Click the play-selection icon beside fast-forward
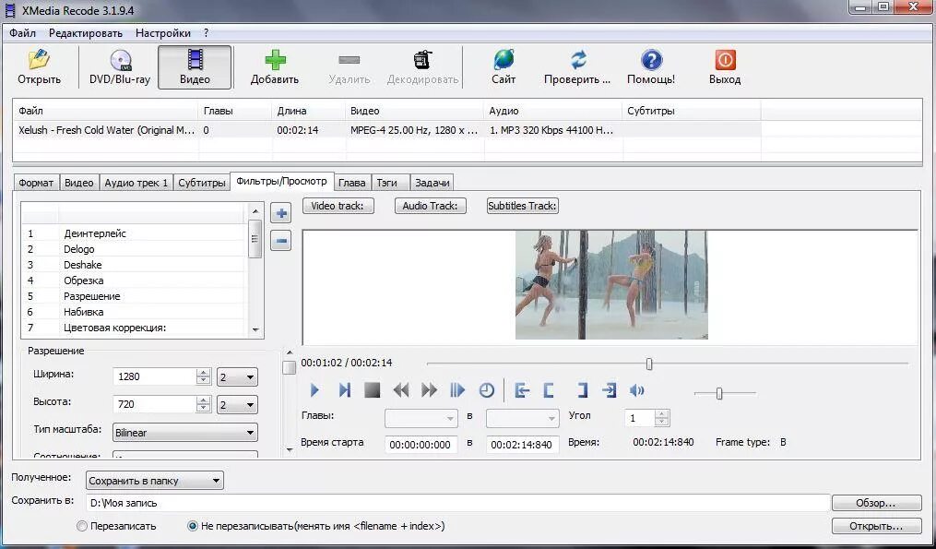This screenshot has height=549, width=936. click(457, 390)
